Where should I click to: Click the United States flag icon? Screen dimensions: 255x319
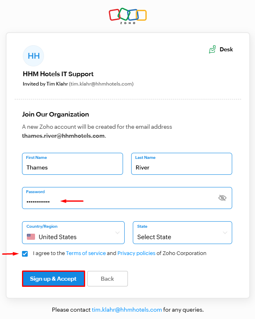[31, 237]
